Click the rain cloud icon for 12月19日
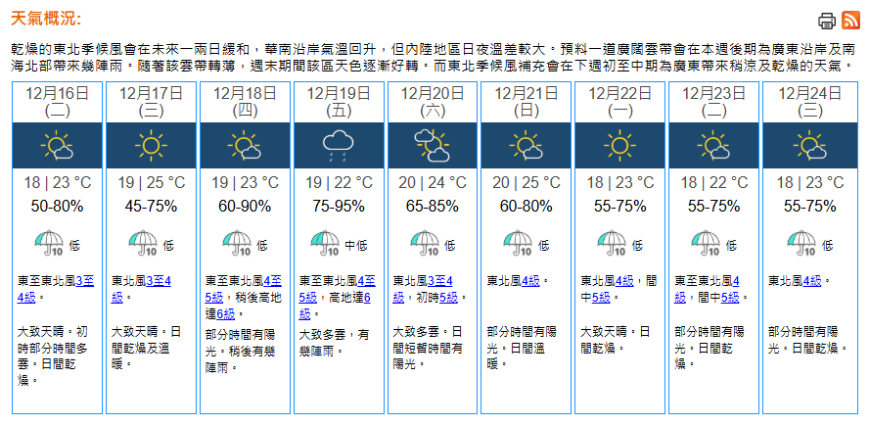This screenshot has width=870, height=426. coord(338,147)
